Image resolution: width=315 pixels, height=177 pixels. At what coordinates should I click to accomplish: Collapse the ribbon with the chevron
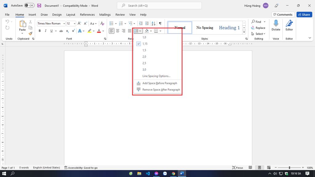click(x=310, y=38)
